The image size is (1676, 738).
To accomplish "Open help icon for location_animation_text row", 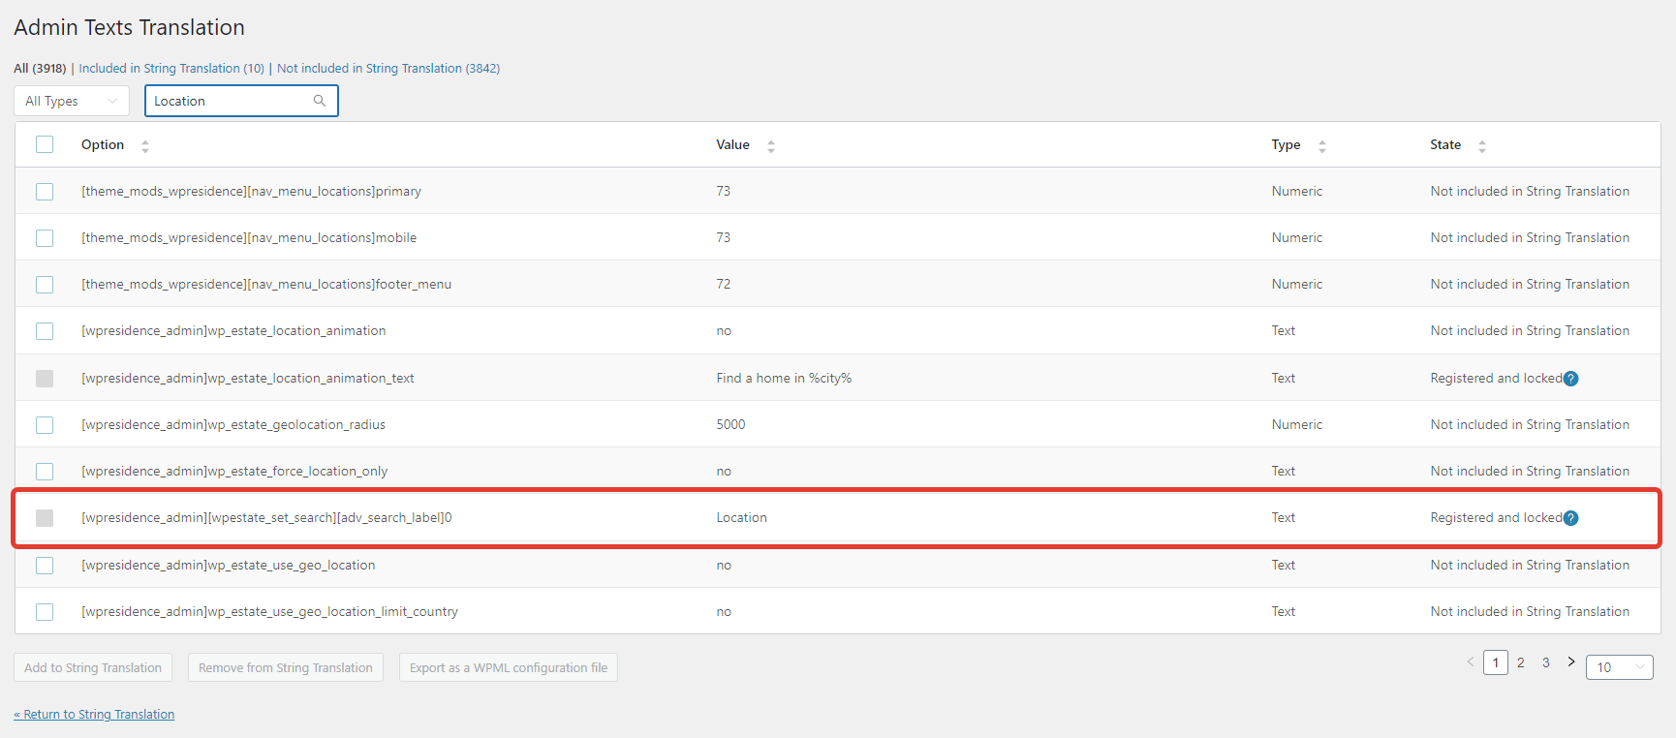I will (x=1571, y=379).
